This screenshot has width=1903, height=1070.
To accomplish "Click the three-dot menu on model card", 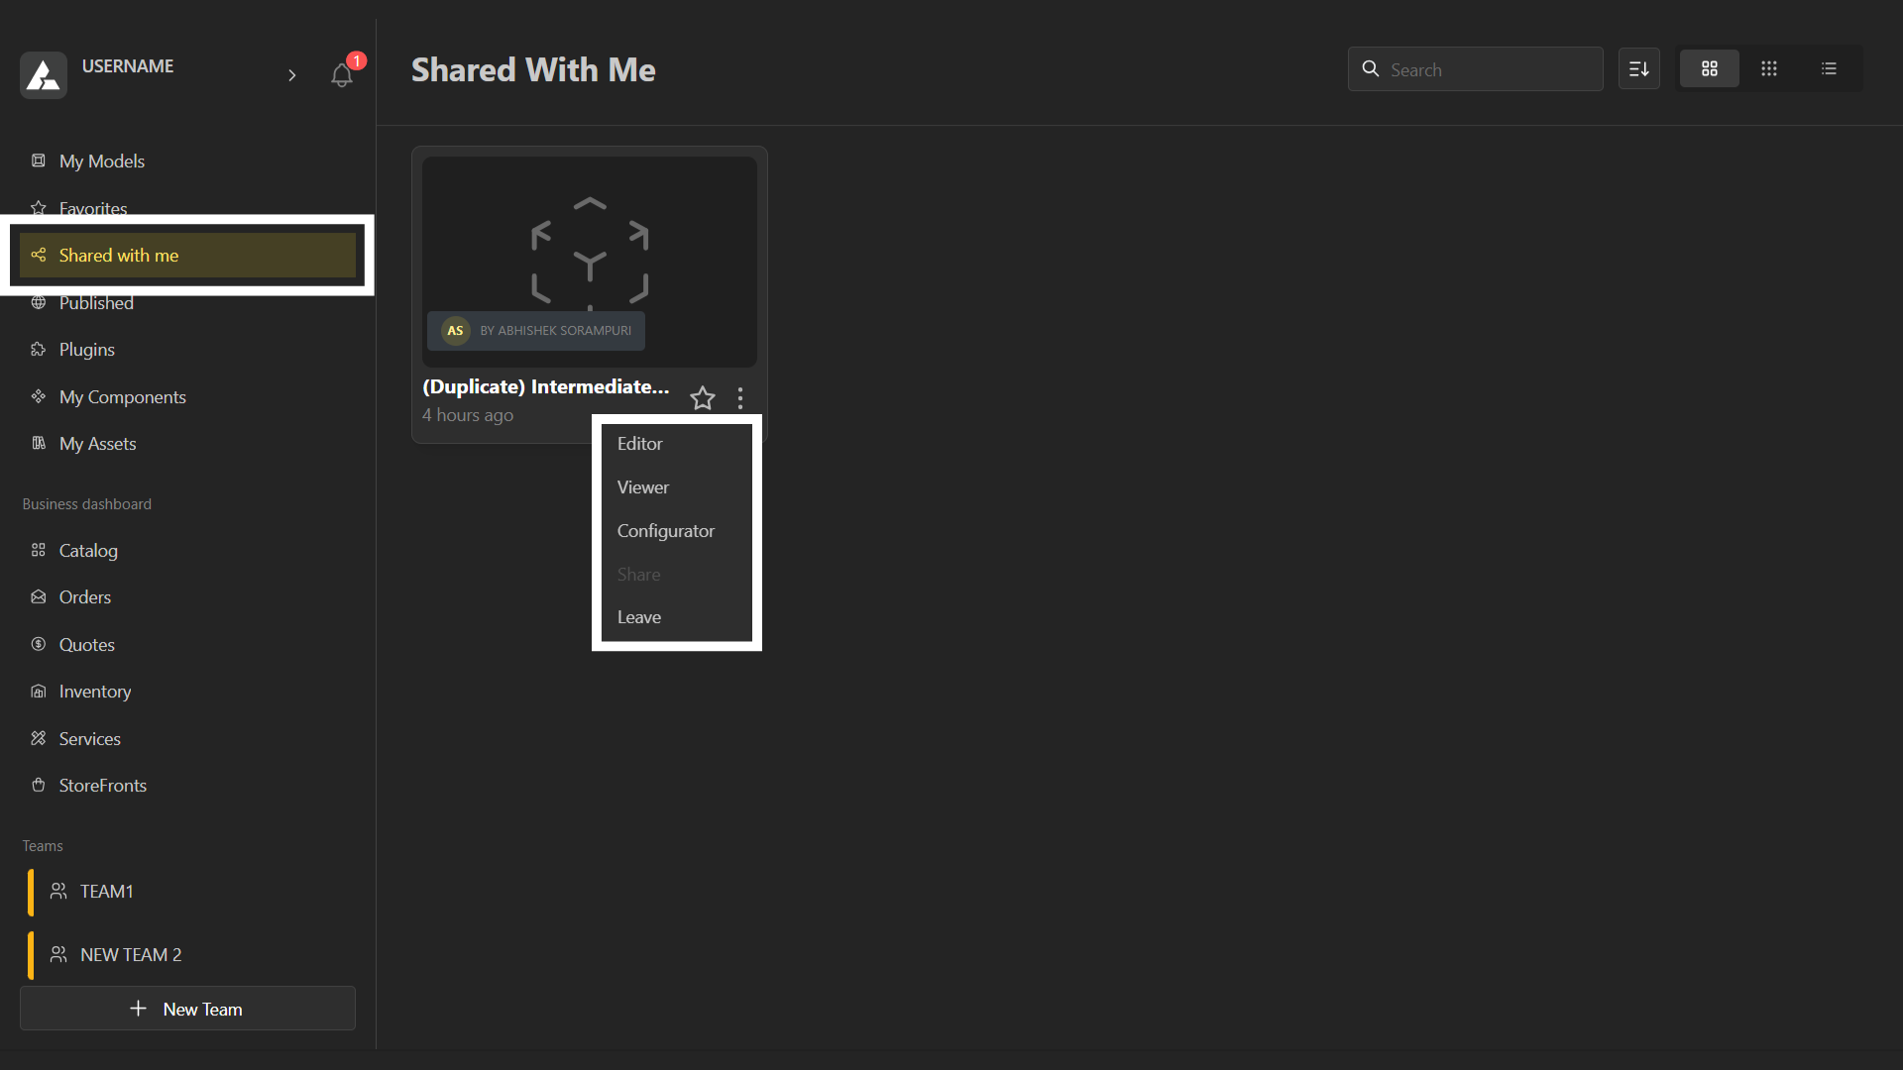I will [740, 398].
